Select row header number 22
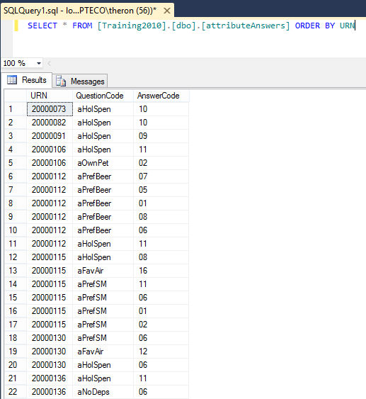 click(16, 392)
